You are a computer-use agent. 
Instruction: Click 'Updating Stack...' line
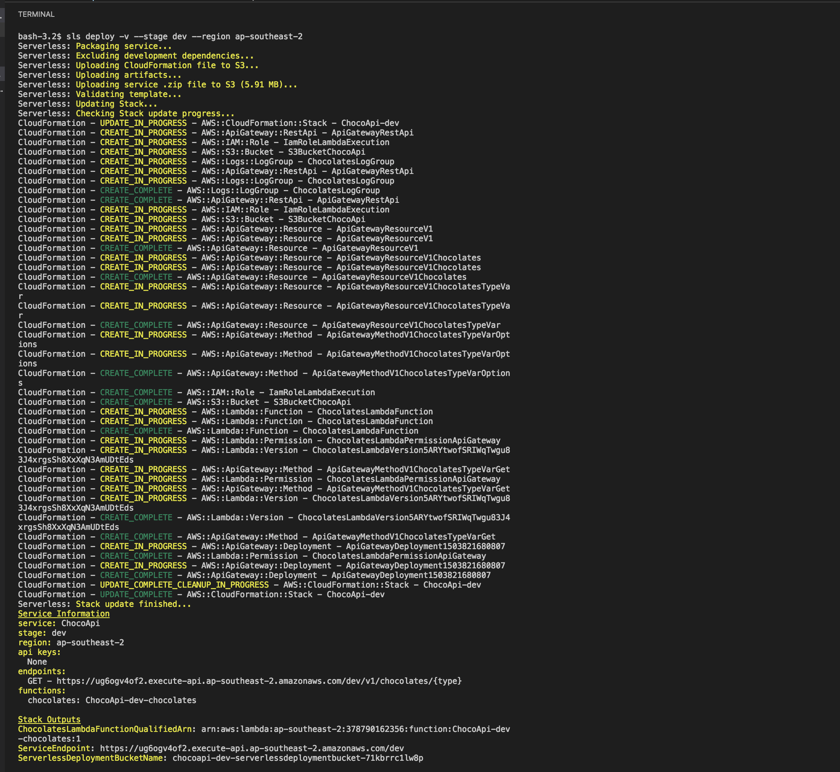pos(87,103)
